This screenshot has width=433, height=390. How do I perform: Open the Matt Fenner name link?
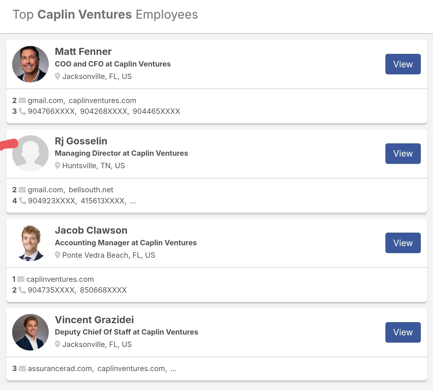[83, 51]
